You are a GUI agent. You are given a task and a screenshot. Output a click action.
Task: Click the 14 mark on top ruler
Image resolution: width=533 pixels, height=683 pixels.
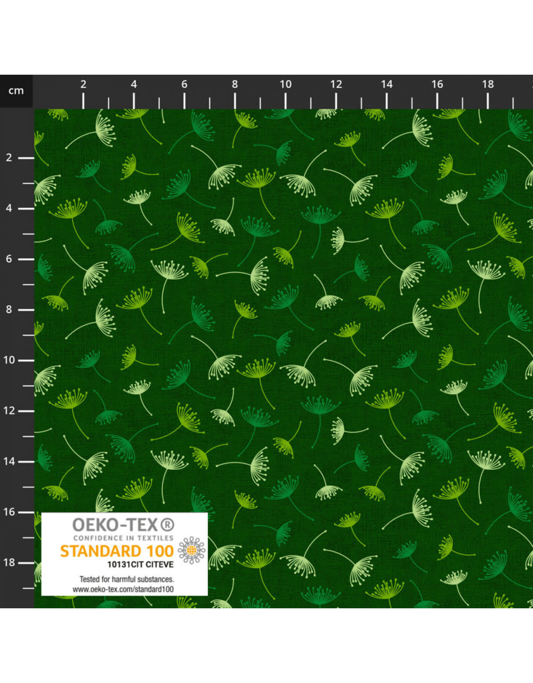[387, 84]
